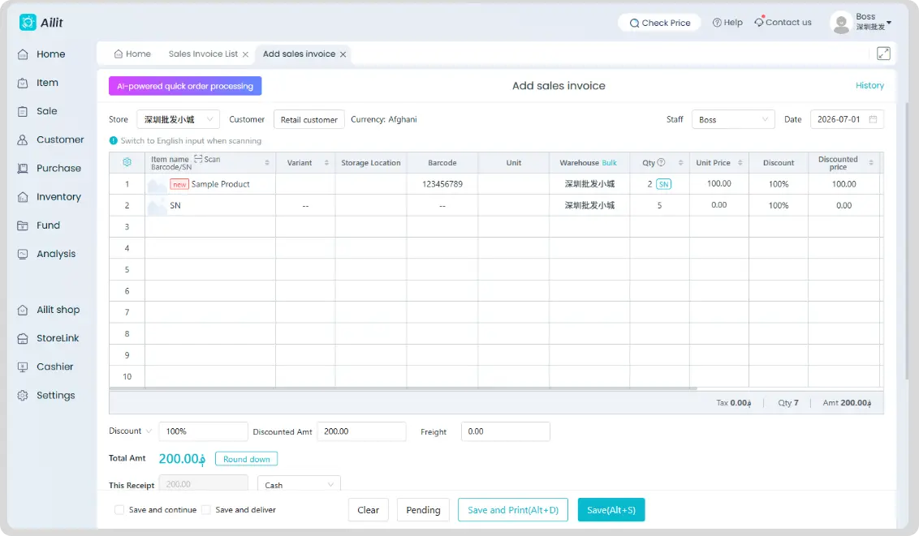Click the Discounted Amt input field
919x536 pixels.
coord(361,431)
